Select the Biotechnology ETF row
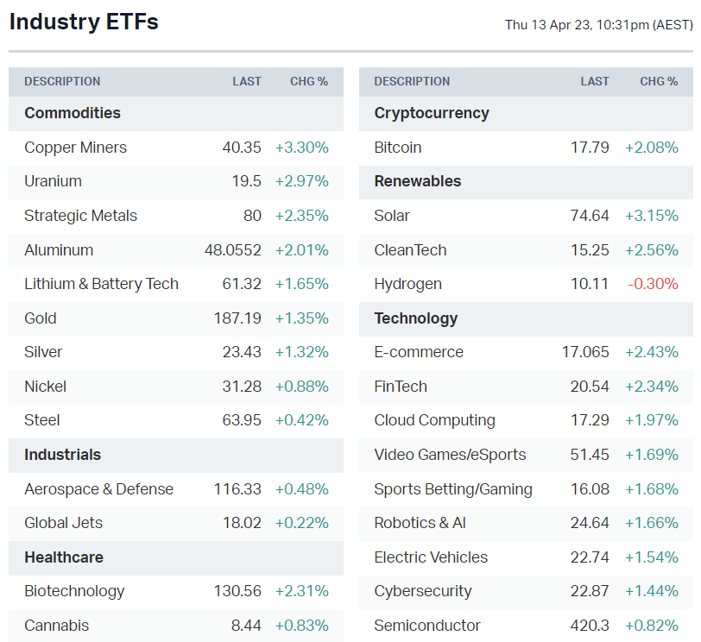The image size is (701, 642). [x=74, y=591]
